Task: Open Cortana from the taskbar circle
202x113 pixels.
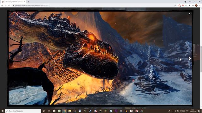Action: tap(44, 111)
